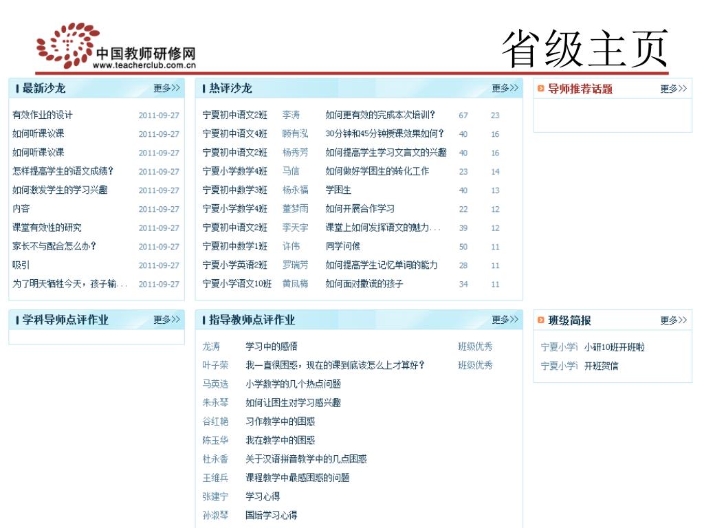Open topic 课堂上如何发挥语文的魅力...
This screenshot has width=704, height=528.
coord(382,228)
